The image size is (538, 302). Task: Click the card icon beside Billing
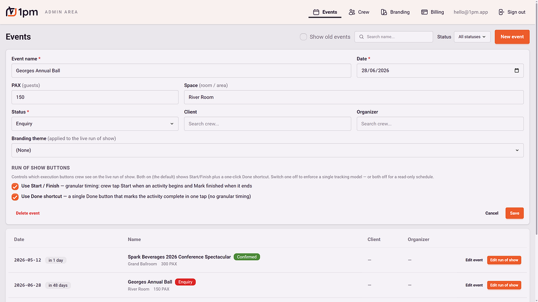click(425, 12)
